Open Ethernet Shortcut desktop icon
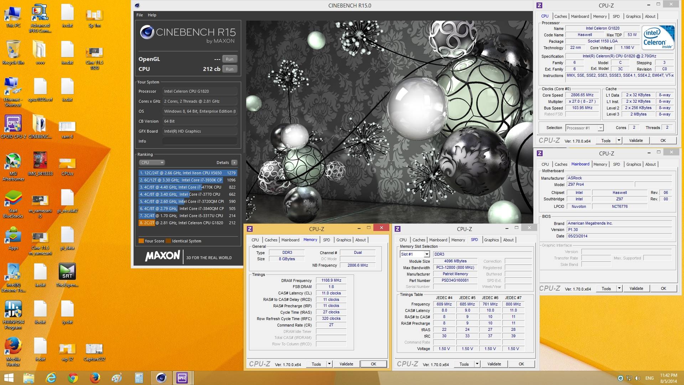Screen dimensions: 684x385 pyautogui.click(x=13, y=92)
